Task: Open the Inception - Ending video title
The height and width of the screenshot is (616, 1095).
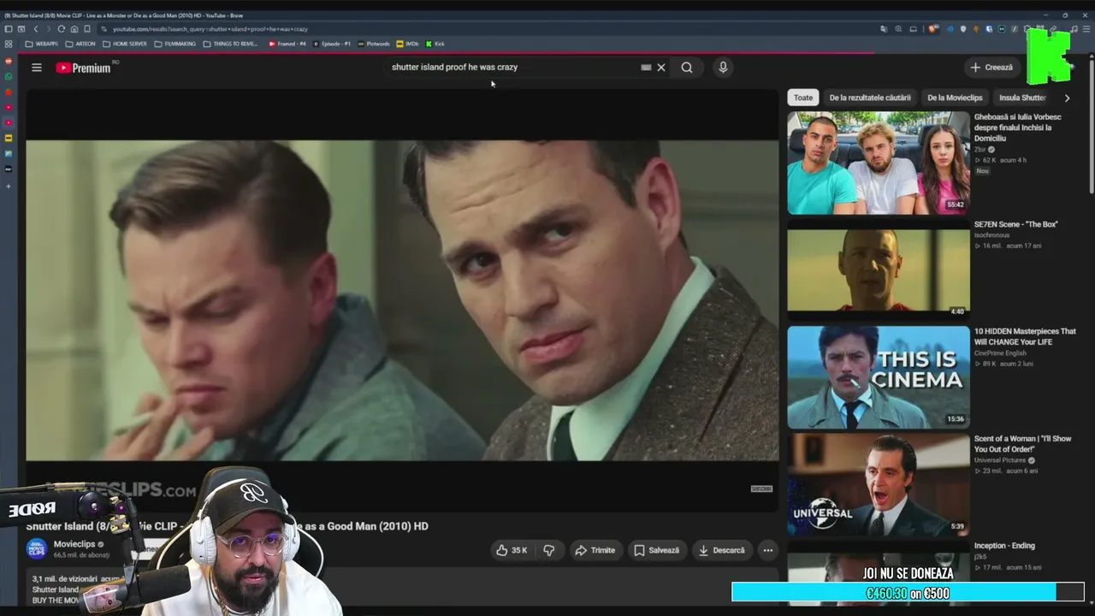Action: tap(1004, 545)
